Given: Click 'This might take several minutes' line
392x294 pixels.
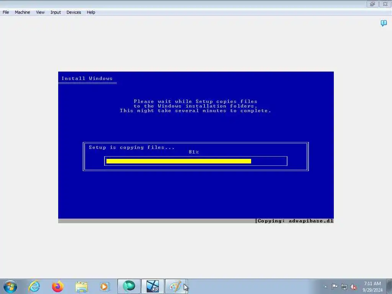Looking at the screenshot, I should [x=196, y=111].
